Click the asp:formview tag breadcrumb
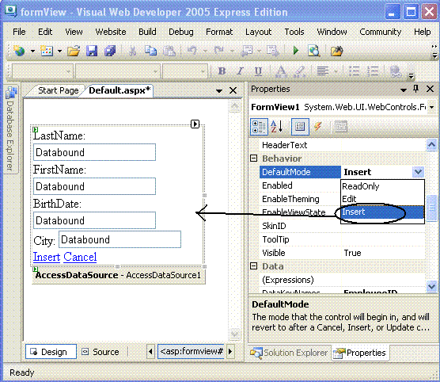 pyautogui.click(x=191, y=351)
